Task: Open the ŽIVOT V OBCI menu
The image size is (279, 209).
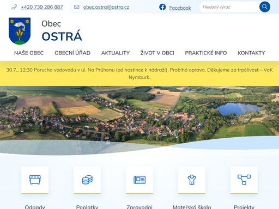Action: [157, 53]
